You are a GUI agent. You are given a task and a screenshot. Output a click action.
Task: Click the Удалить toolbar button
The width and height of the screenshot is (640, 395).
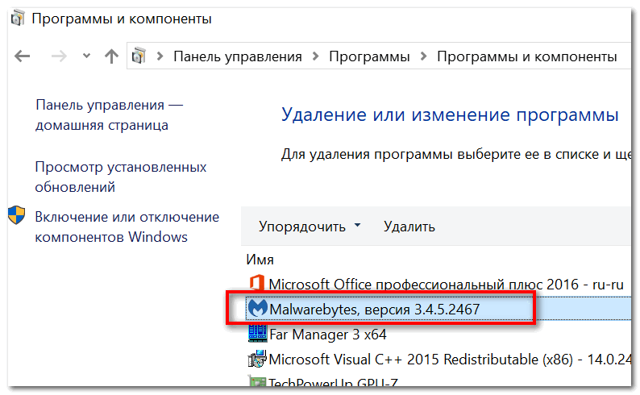tap(409, 227)
